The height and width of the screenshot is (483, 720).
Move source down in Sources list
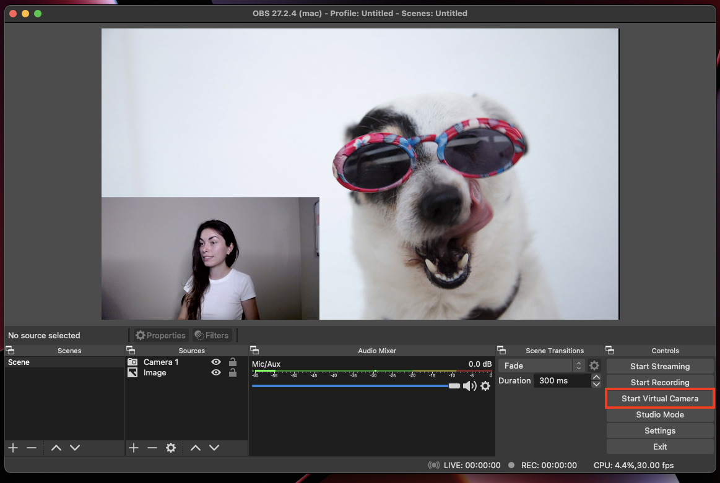click(x=214, y=448)
